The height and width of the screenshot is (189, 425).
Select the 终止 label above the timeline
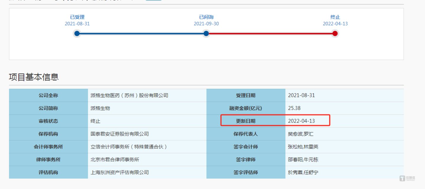pos(335,17)
